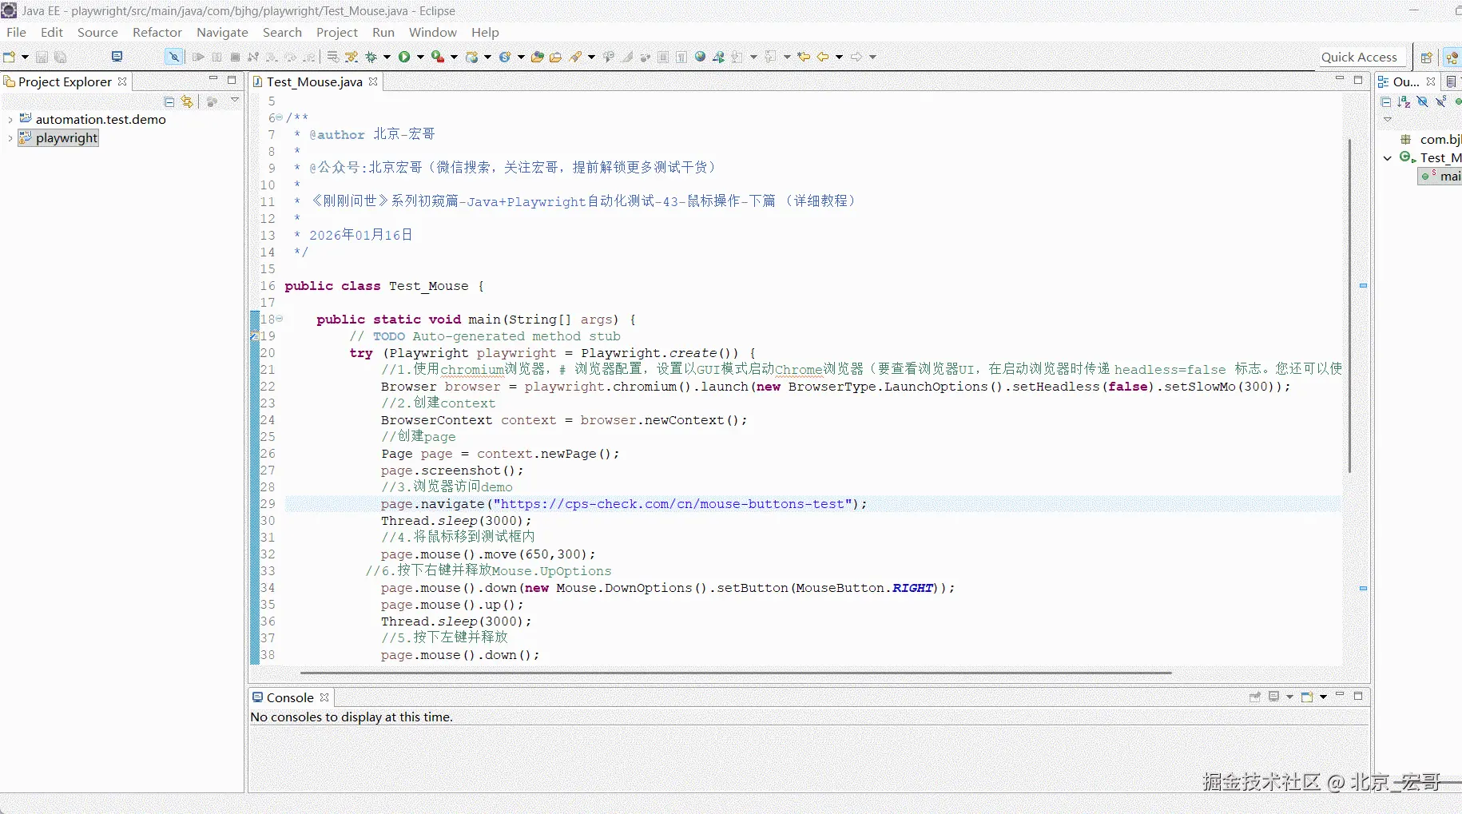
Task: Click the Pin Console icon
Action: tap(1255, 697)
